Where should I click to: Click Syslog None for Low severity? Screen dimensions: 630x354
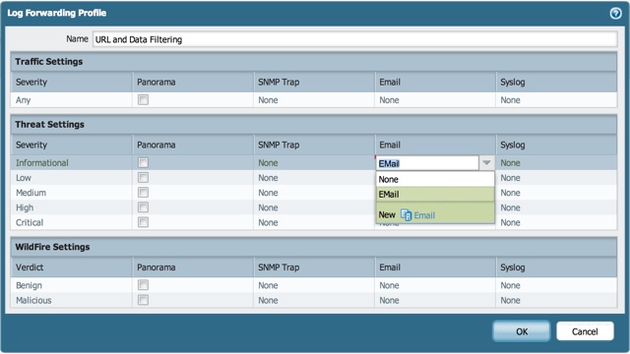click(510, 178)
